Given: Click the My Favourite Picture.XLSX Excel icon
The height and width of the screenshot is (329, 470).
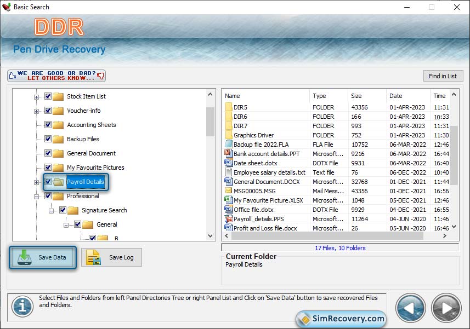Looking at the screenshot, I should pyautogui.click(x=229, y=200).
